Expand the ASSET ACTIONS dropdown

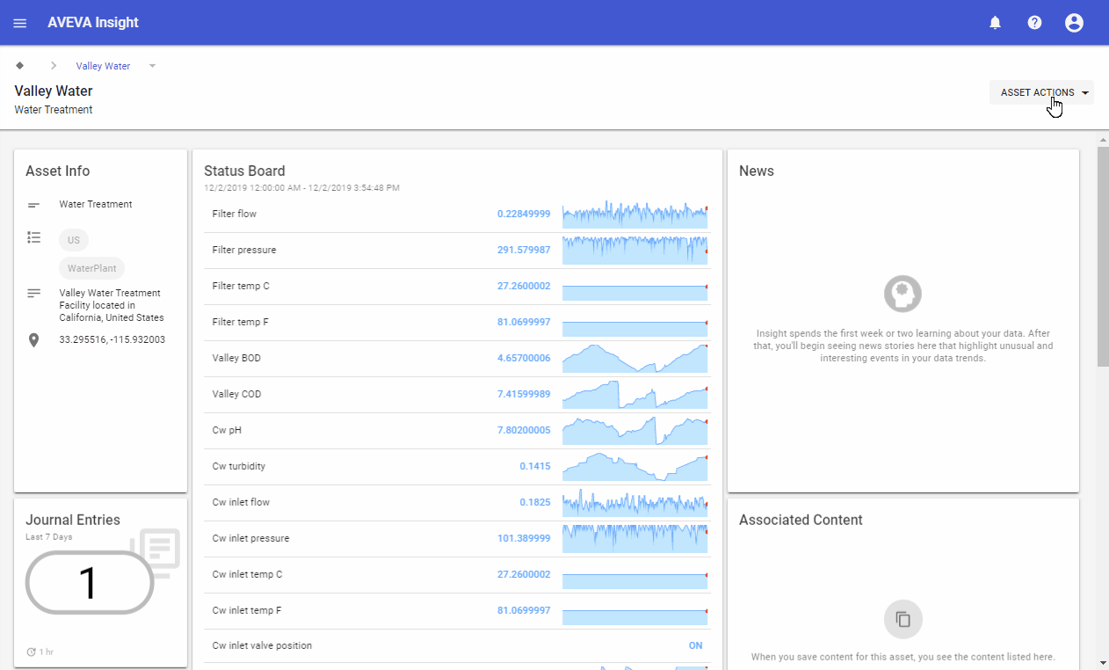point(1041,92)
